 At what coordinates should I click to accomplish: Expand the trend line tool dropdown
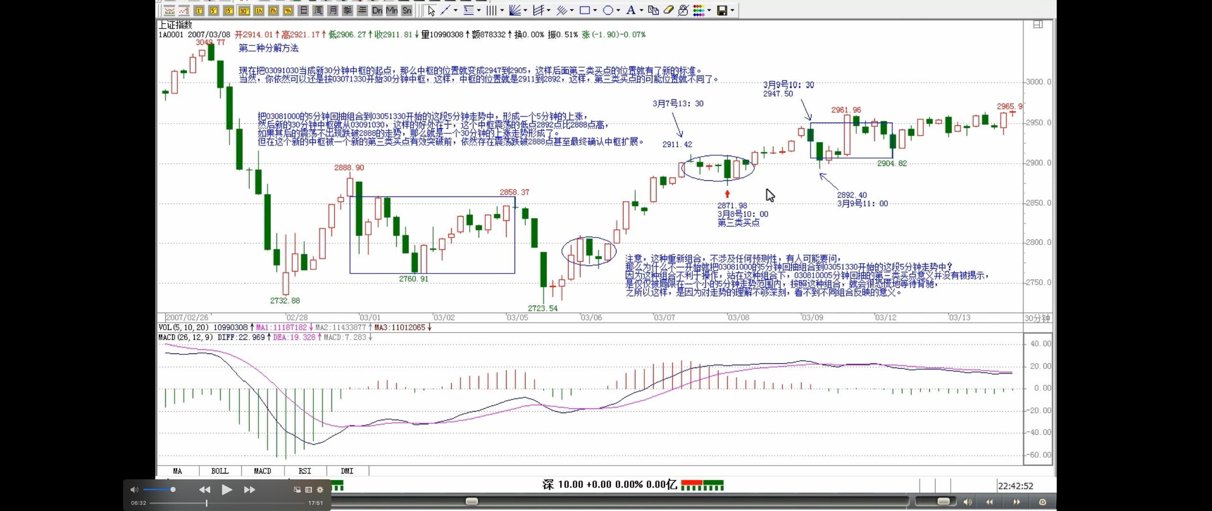455,10
